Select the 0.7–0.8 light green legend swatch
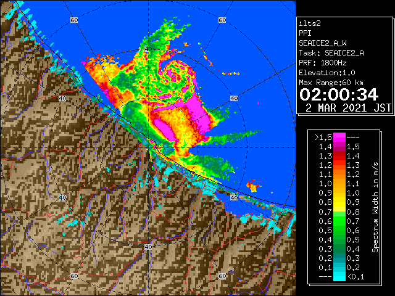 [x=339, y=212]
